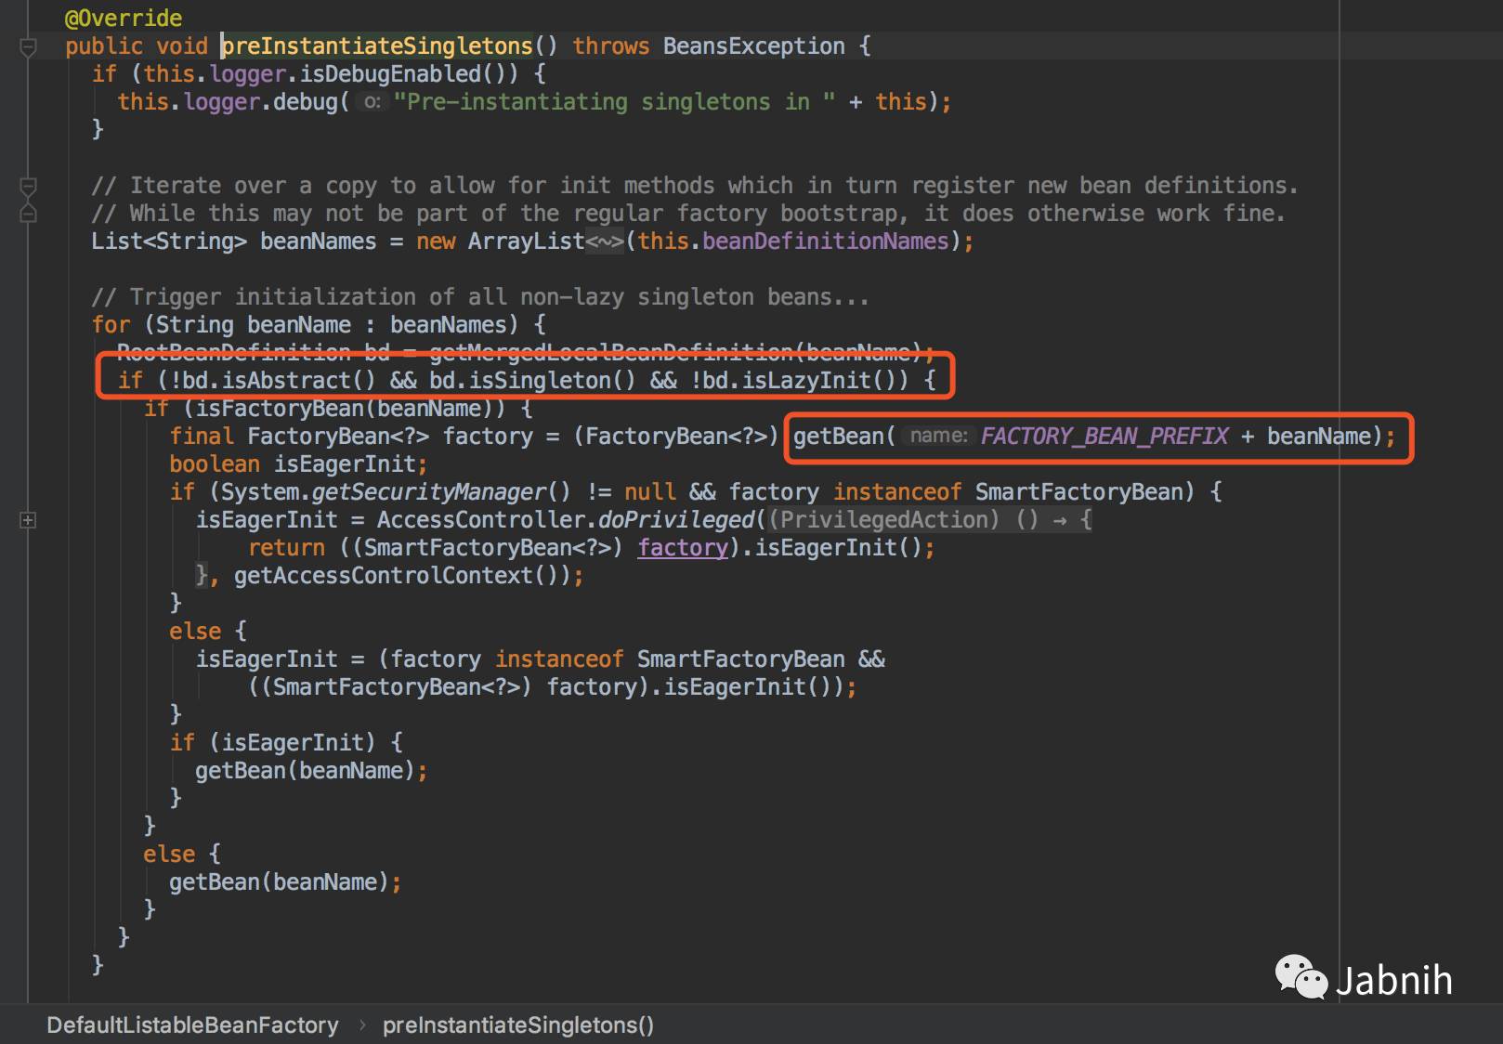This screenshot has height=1044, width=1503.
Task: Click the WeChat logo icon
Action: click(1300, 978)
